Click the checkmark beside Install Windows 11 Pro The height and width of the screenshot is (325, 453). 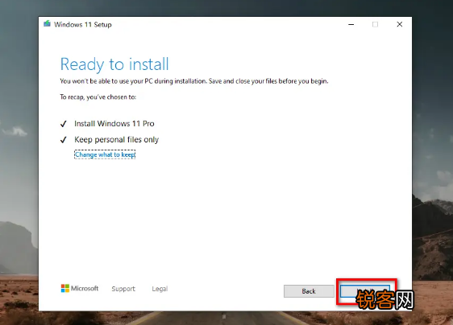pos(63,124)
